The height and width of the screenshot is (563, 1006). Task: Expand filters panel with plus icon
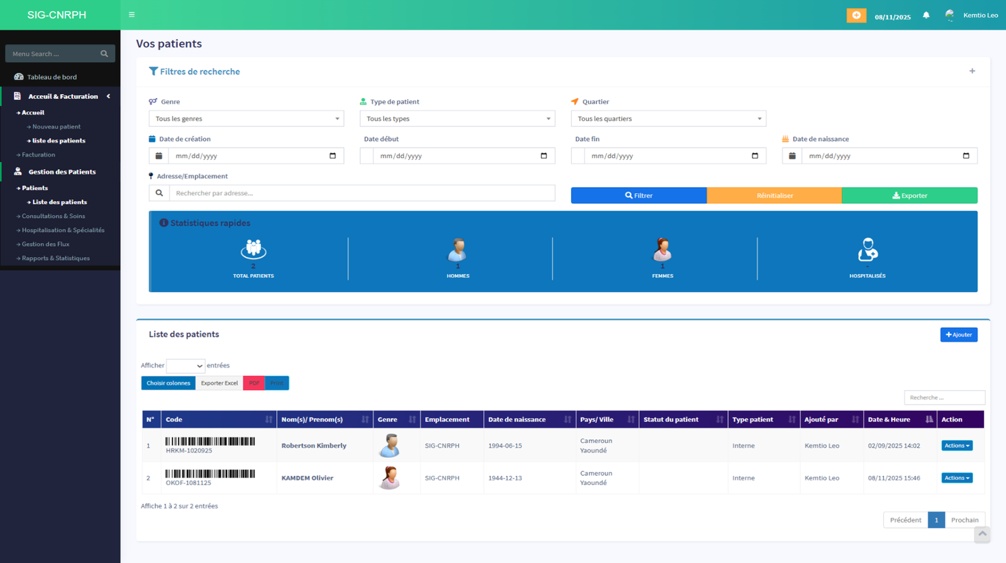click(972, 71)
